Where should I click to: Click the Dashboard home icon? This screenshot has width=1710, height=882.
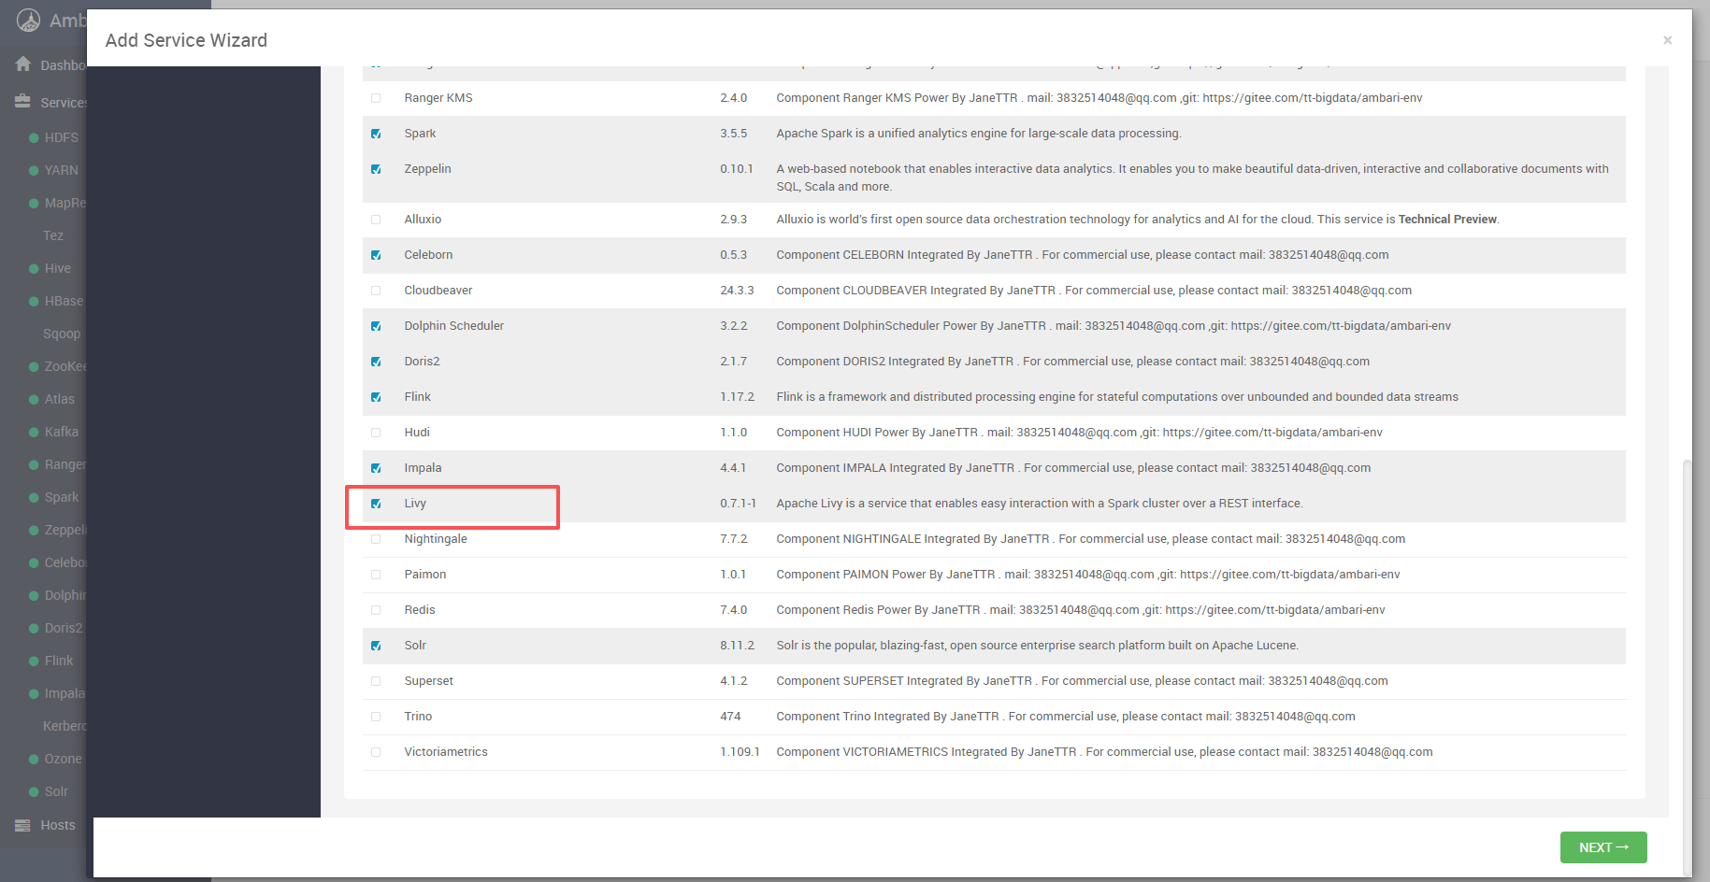[23, 64]
